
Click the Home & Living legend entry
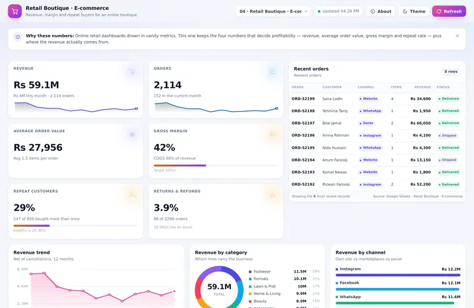[284, 294]
